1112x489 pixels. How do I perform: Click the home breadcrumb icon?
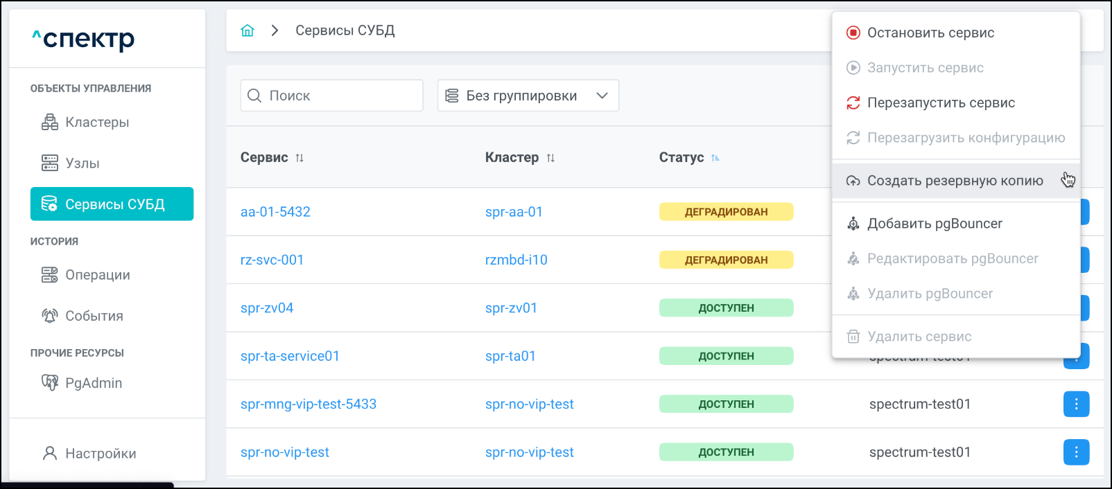pos(247,30)
